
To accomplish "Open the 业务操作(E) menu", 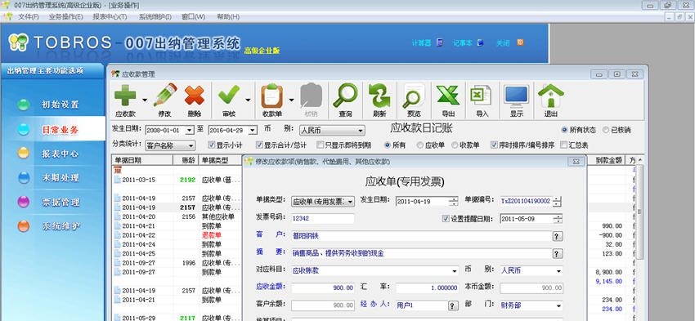I will coord(65,17).
